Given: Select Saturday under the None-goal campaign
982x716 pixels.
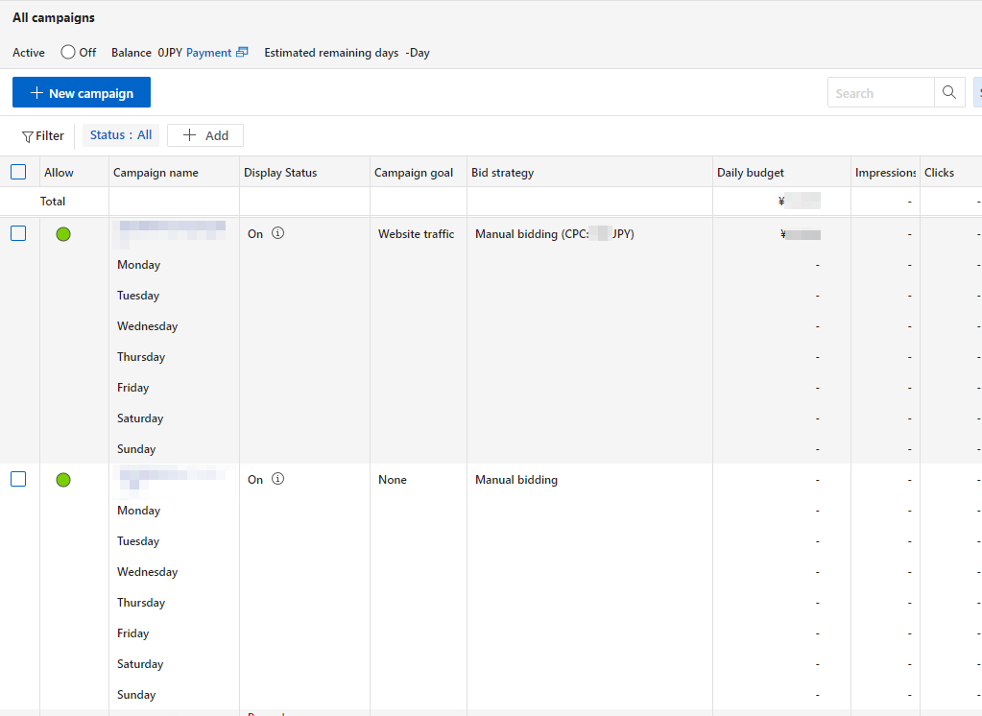Looking at the screenshot, I should [140, 664].
